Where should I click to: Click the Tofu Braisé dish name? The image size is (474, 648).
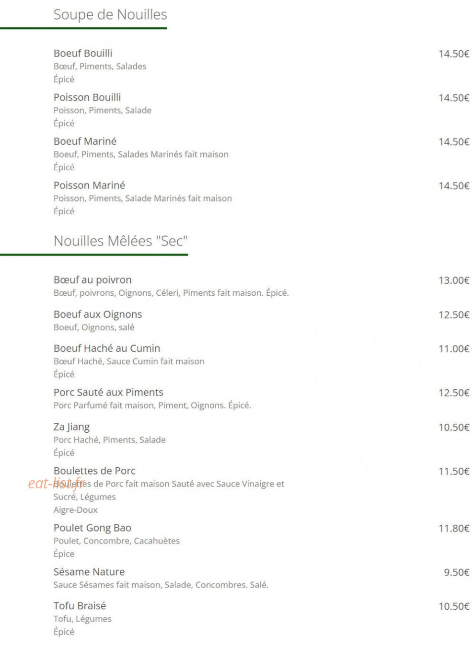(80, 606)
